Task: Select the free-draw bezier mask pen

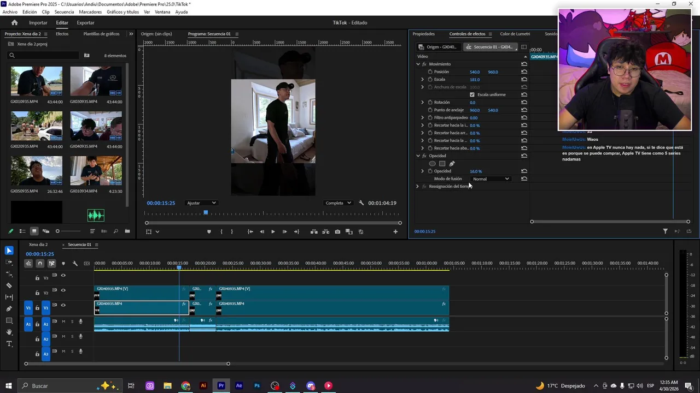Action: (x=452, y=163)
